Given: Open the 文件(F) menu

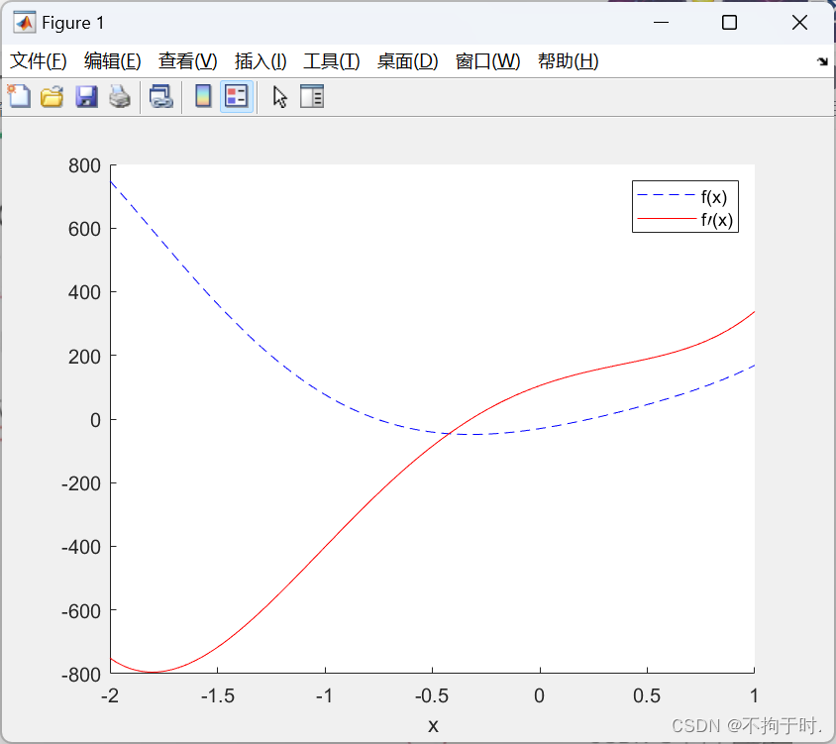Looking at the screenshot, I should point(39,60).
